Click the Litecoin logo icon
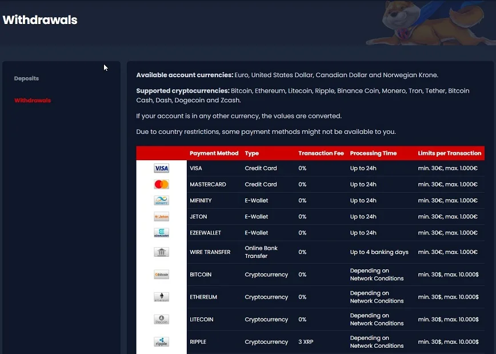496x354 pixels. pyautogui.click(x=161, y=320)
